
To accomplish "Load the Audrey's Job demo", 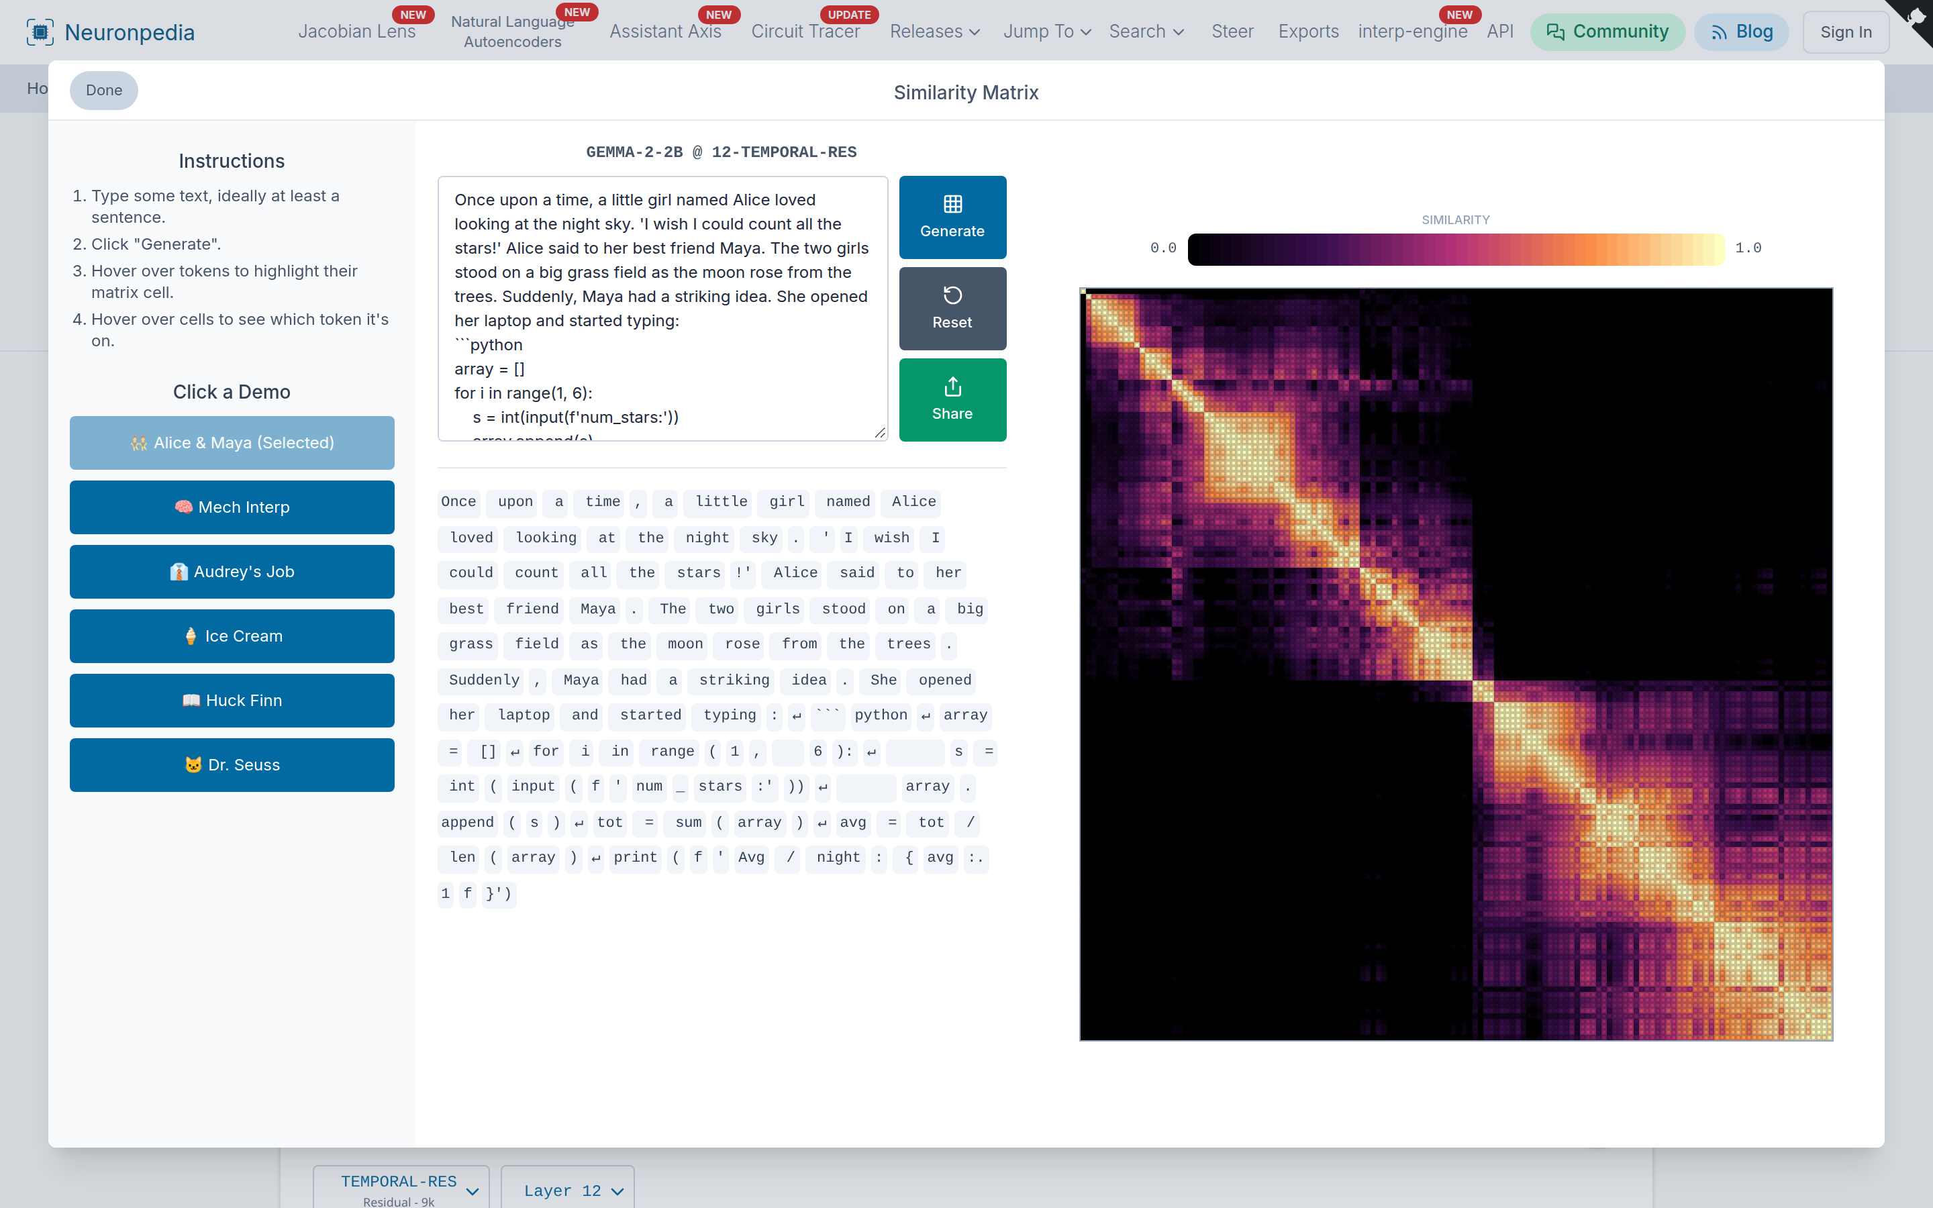I will [x=232, y=571].
